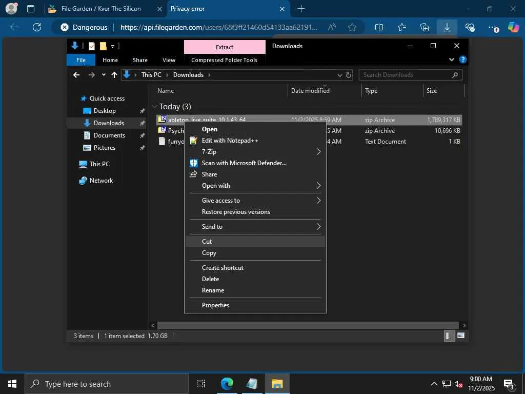Switch to large icons view in status bar
This screenshot has width=525, height=394.
(x=461, y=336)
